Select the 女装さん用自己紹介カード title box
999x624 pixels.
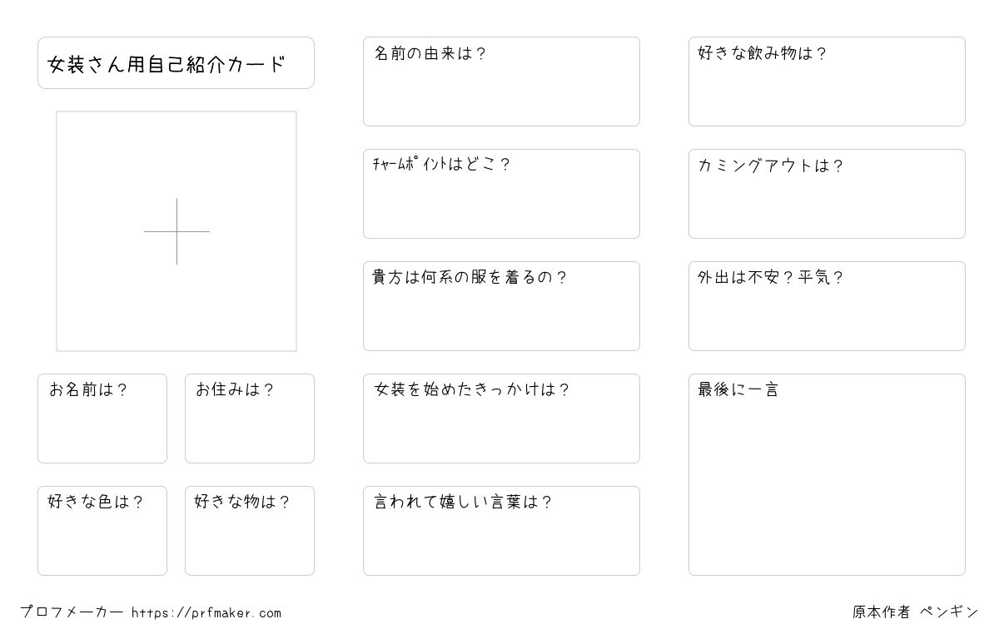tap(176, 62)
